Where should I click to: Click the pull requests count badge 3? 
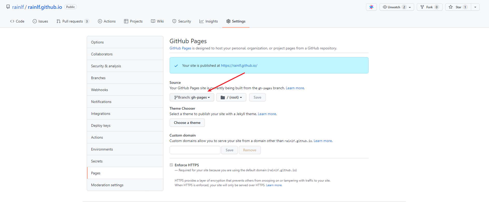[x=87, y=21]
